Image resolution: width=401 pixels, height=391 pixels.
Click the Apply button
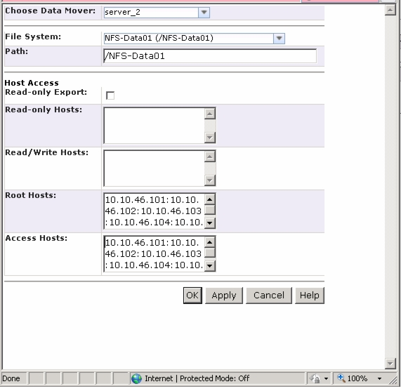[x=224, y=296]
